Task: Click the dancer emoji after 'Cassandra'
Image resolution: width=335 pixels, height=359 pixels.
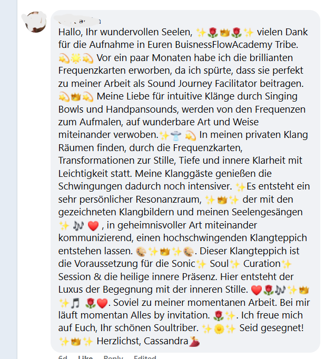Action: coord(194,342)
